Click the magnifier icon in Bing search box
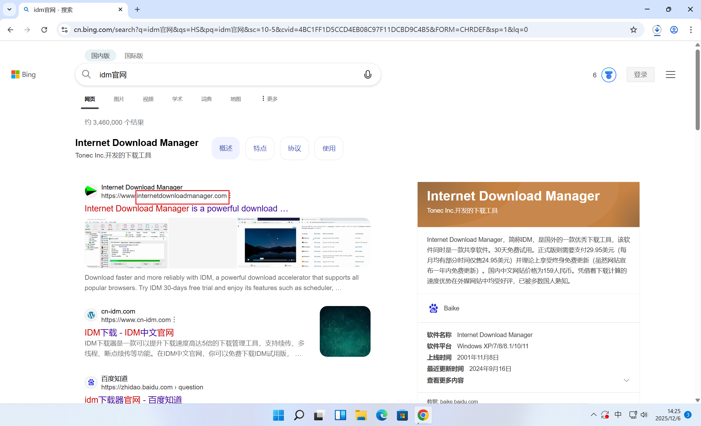This screenshot has height=426, width=701. [x=87, y=75]
